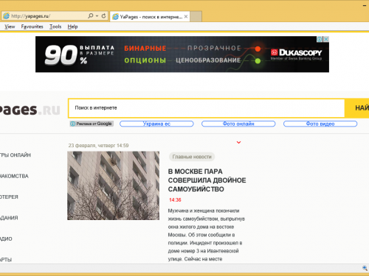Open the Help menu
Screen dimensions: 369x276
click(72, 26)
